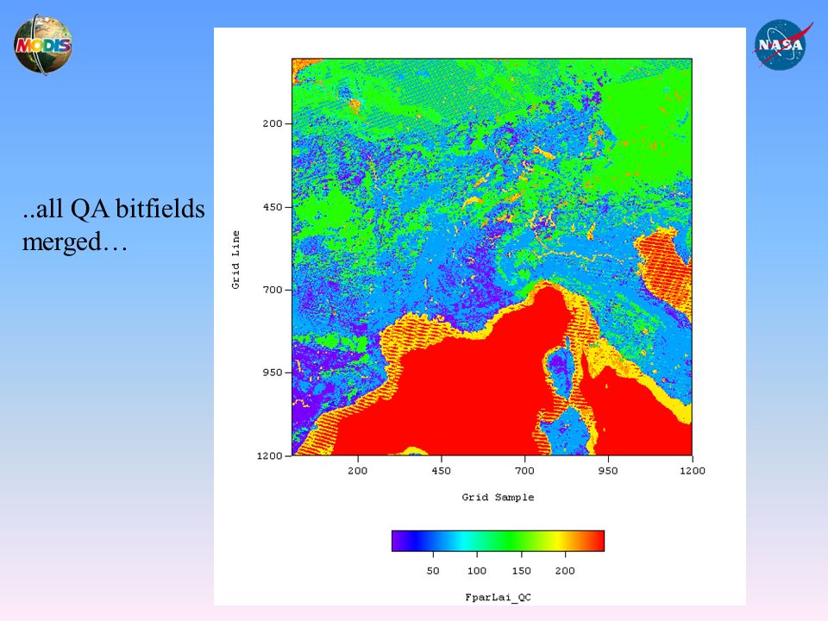828x621 pixels.
Task: Click the 'Grid Line' axis label
Action: point(235,260)
